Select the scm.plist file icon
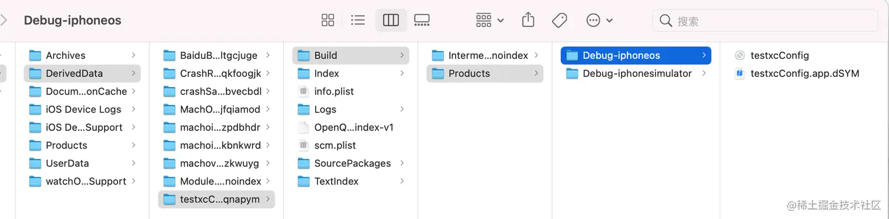 (x=303, y=145)
